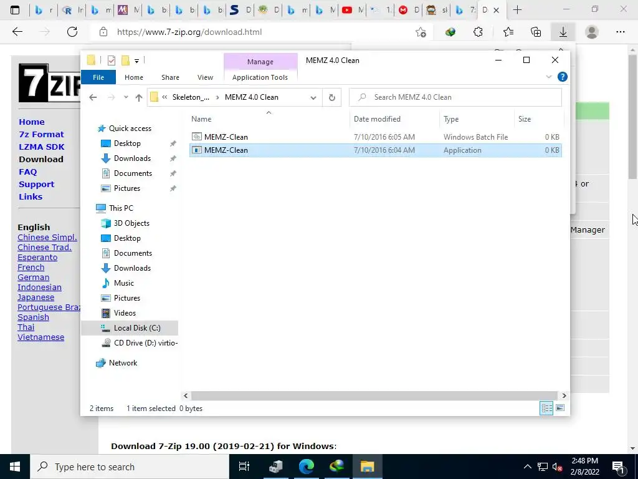The image size is (638, 479).
Task: Open recent locations dropdown arrow in Explorer
Action: [x=126, y=97]
